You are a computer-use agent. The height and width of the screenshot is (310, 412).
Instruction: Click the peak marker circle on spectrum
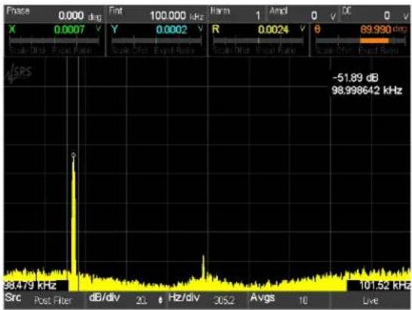(x=74, y=155)
